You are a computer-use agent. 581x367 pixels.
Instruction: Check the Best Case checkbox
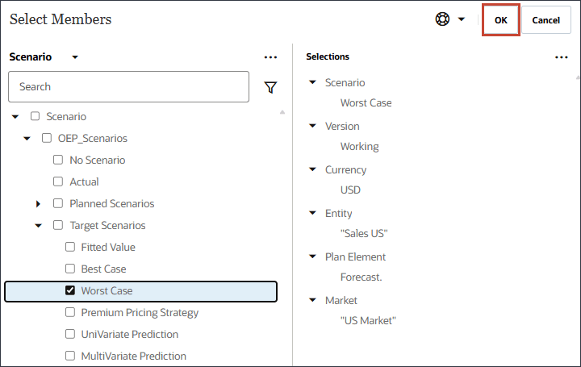point(70,269)
